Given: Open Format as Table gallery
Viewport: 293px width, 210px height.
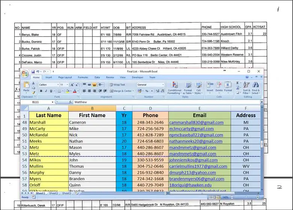Looking at the screenshot, I should click(x=188, y=88).
